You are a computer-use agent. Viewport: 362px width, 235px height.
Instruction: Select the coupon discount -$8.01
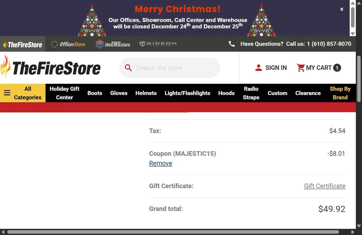pyautogui.click(x=336, y=154)
